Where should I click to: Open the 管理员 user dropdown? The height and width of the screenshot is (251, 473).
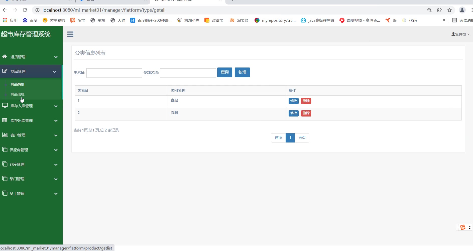click(x=460, y=34)
